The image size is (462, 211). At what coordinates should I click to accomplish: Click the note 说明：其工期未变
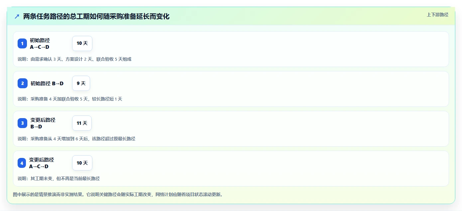(59, 178)
